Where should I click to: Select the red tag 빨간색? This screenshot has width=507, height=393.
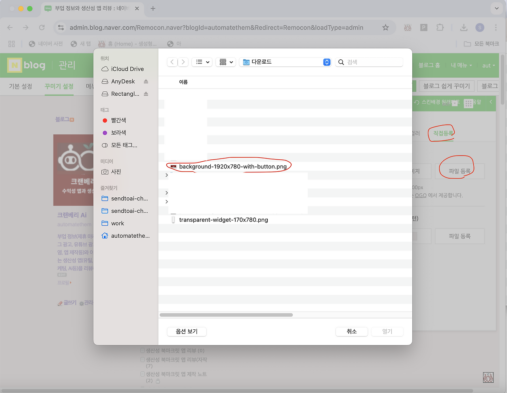pos(118,120)
